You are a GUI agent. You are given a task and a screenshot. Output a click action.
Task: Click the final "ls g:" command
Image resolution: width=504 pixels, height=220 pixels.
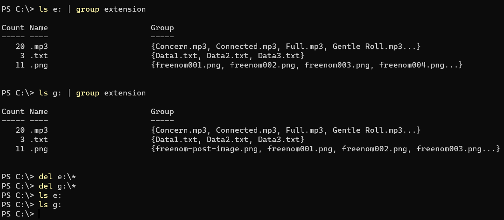click(50, 205)
